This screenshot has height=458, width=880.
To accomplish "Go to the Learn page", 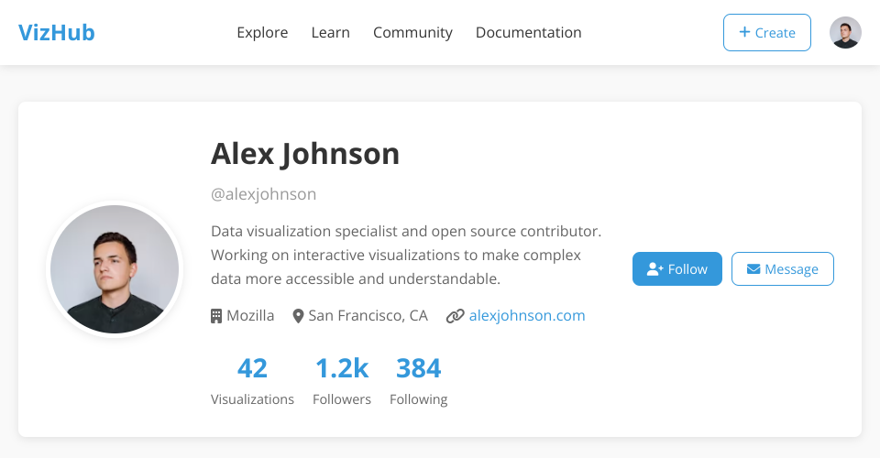I will point(330,33).
